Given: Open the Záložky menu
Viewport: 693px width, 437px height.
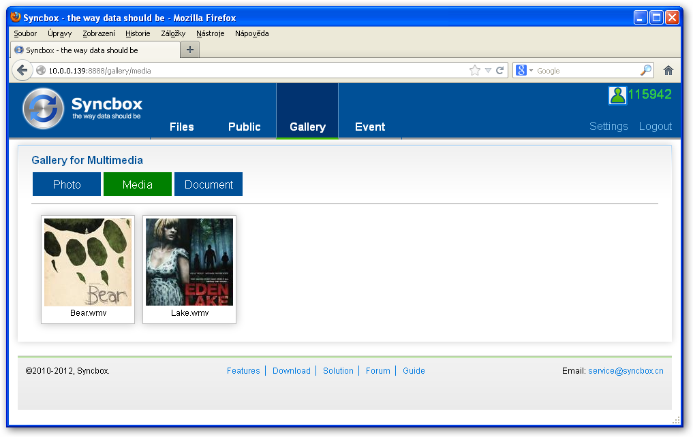Looking at the screenshot, I should (173, 33).
